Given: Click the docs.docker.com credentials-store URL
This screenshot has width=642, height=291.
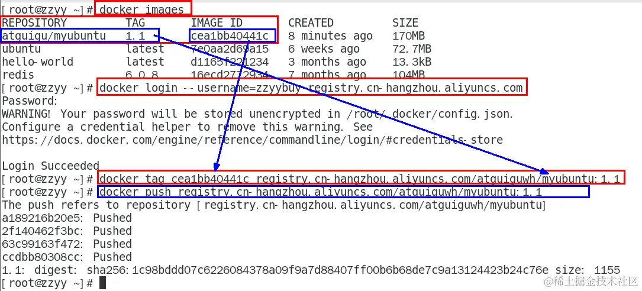Looking at the screenshot, I should (252, 140).
